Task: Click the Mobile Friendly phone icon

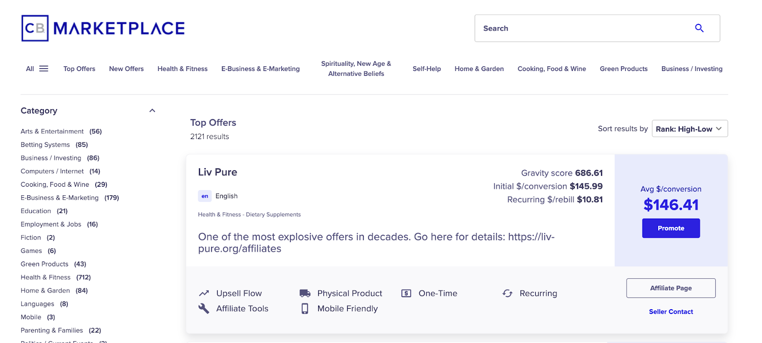Action: click(x=305, y=309)
